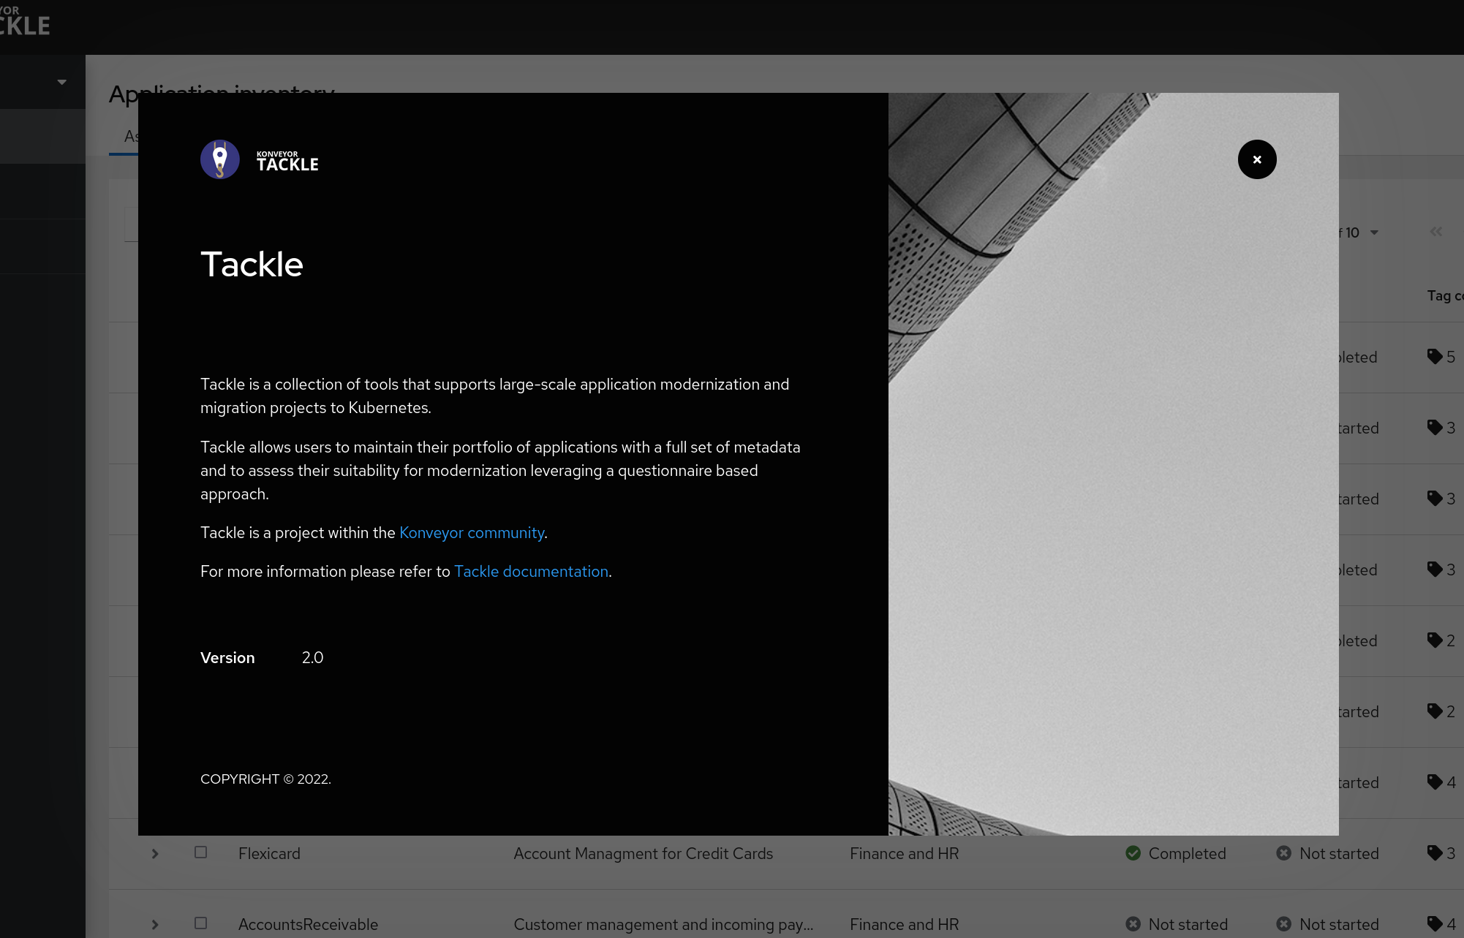
Task: Close the About Tackle dialog
Action: click(1257, 159)
